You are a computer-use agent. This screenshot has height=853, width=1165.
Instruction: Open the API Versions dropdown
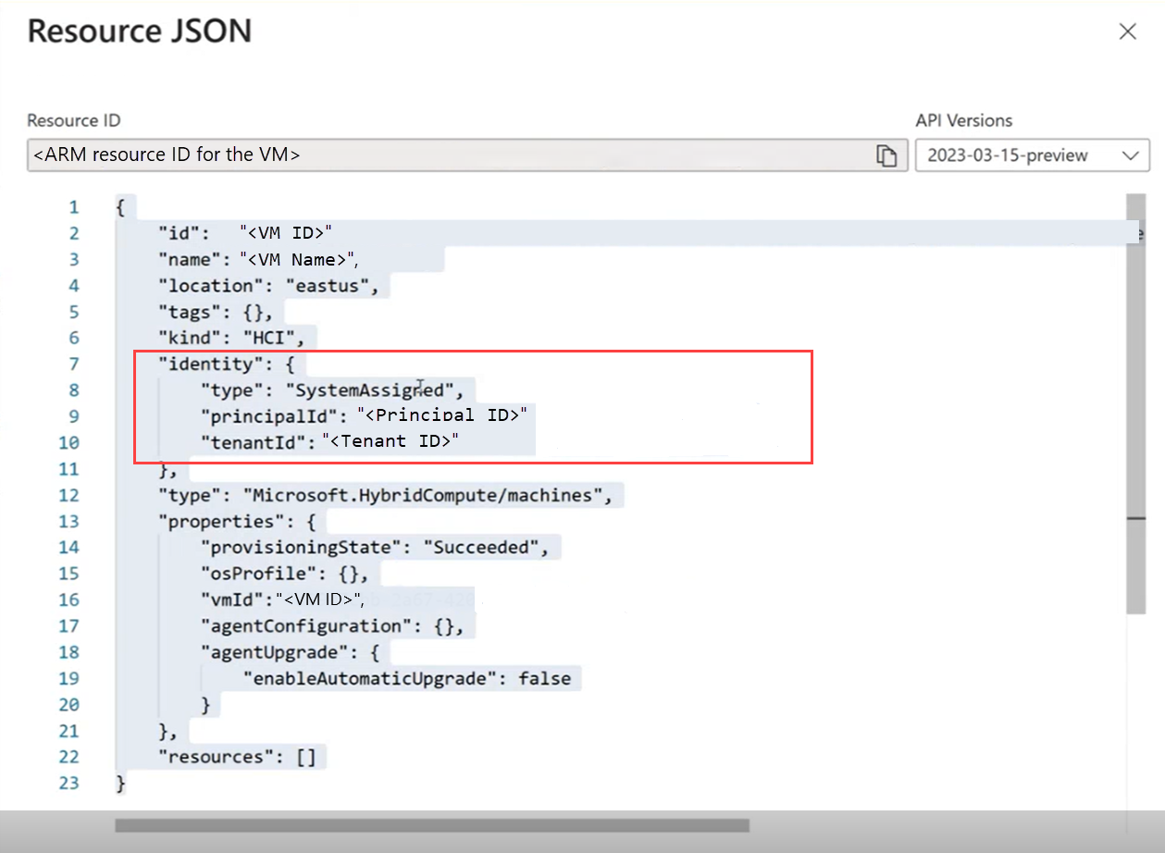pyautogui.click(x=1032, y=155)
